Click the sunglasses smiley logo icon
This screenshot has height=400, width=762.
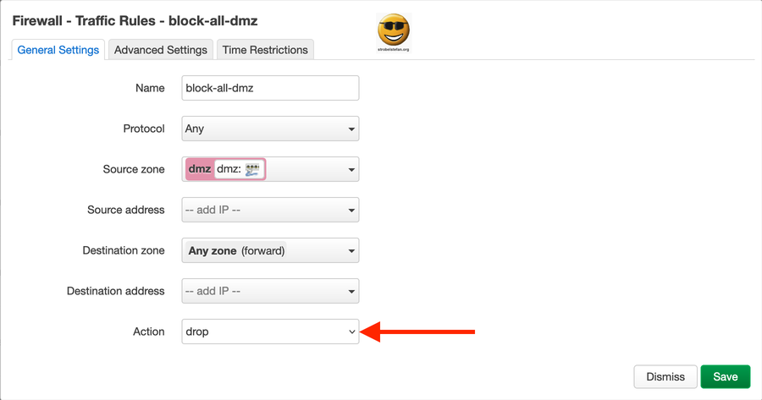point(393,30)
